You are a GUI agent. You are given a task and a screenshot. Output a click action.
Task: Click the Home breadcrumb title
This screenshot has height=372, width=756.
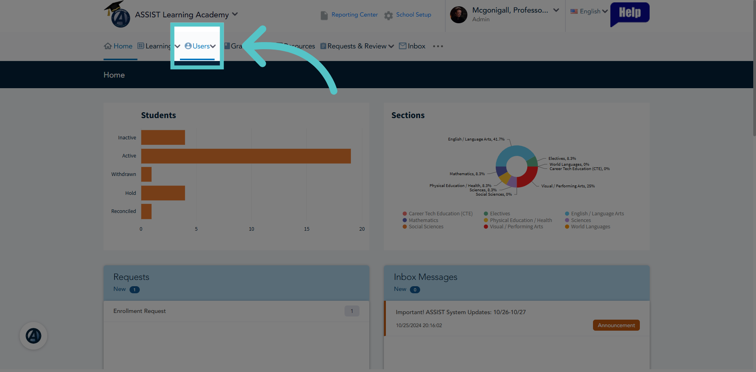[114, 75]
